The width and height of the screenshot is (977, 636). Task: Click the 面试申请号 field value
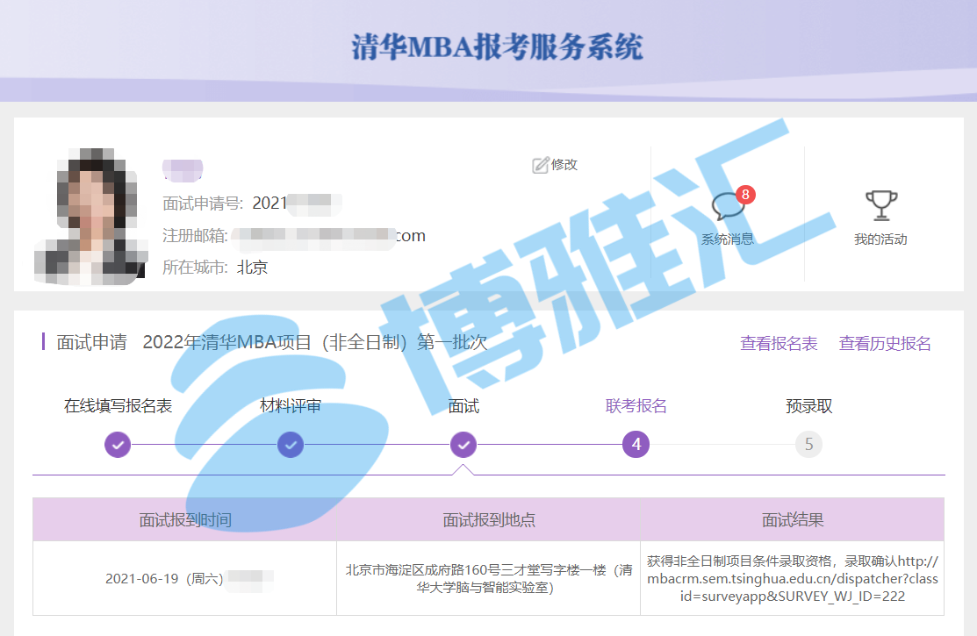297,204
